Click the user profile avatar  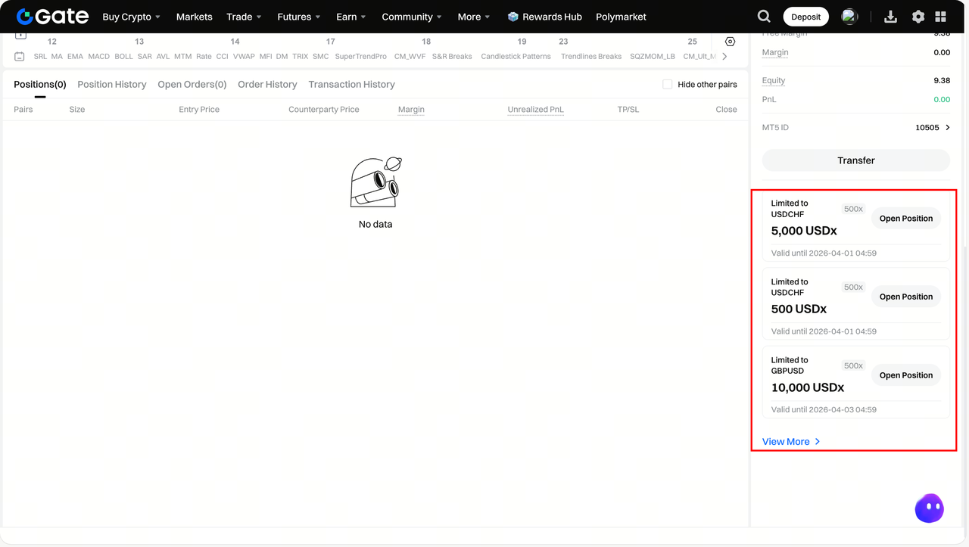(x=849, y=17)
